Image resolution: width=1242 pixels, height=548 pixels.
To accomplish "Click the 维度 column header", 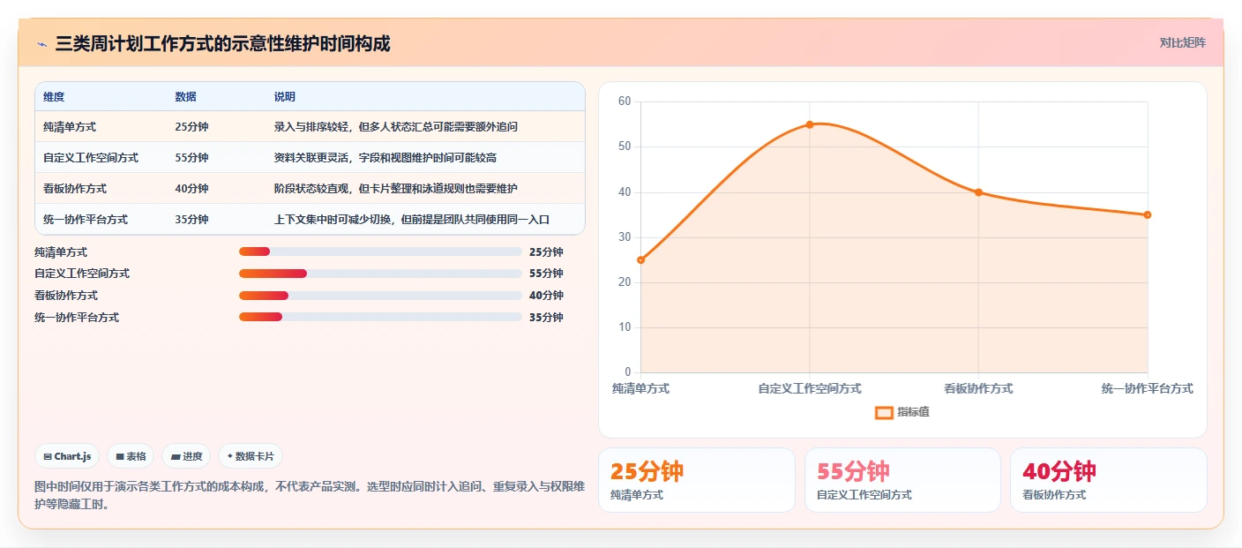I will coord(54,97).
